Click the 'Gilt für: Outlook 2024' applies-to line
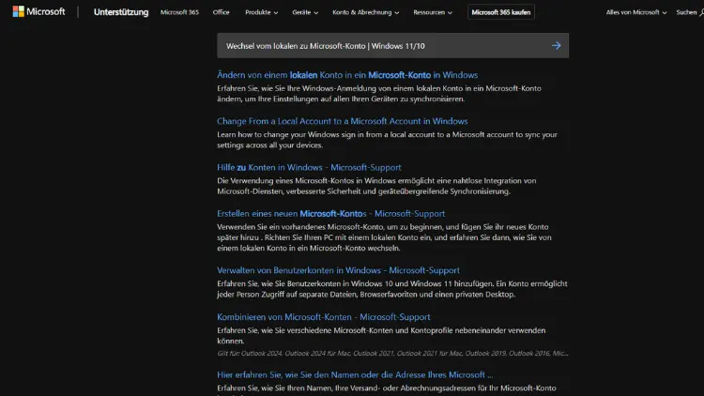This screenshot has height=396, width=704. 392,354
